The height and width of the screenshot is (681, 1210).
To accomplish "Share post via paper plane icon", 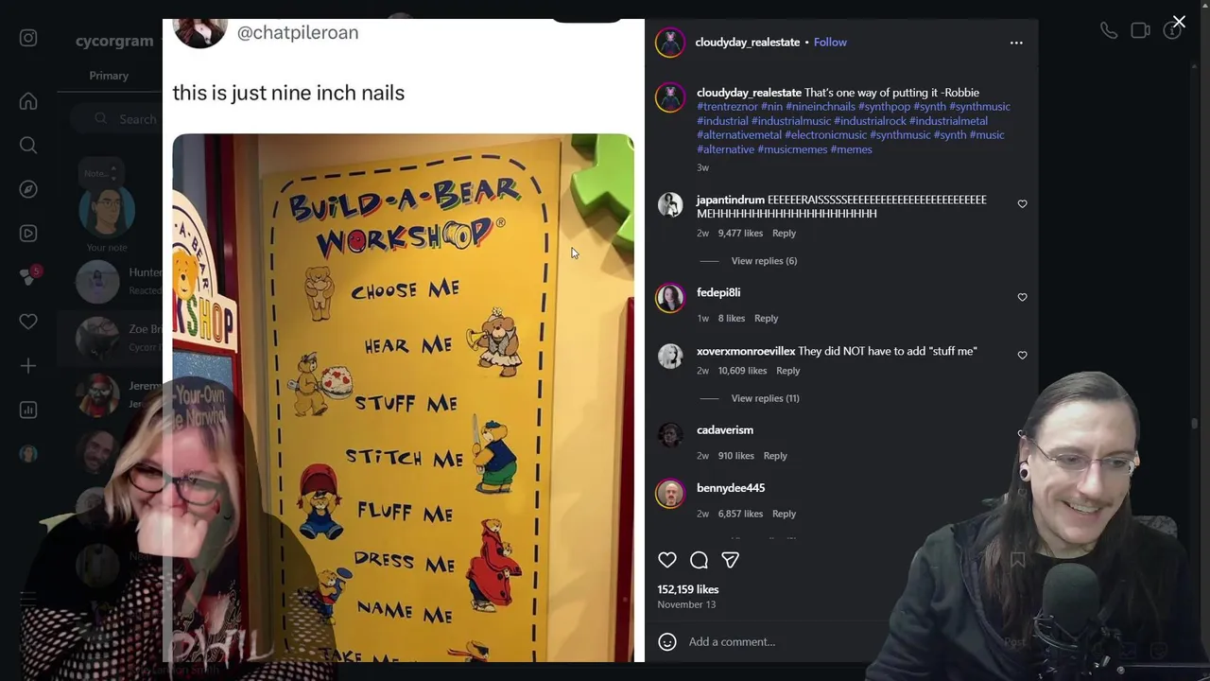I will coord(730,560).
